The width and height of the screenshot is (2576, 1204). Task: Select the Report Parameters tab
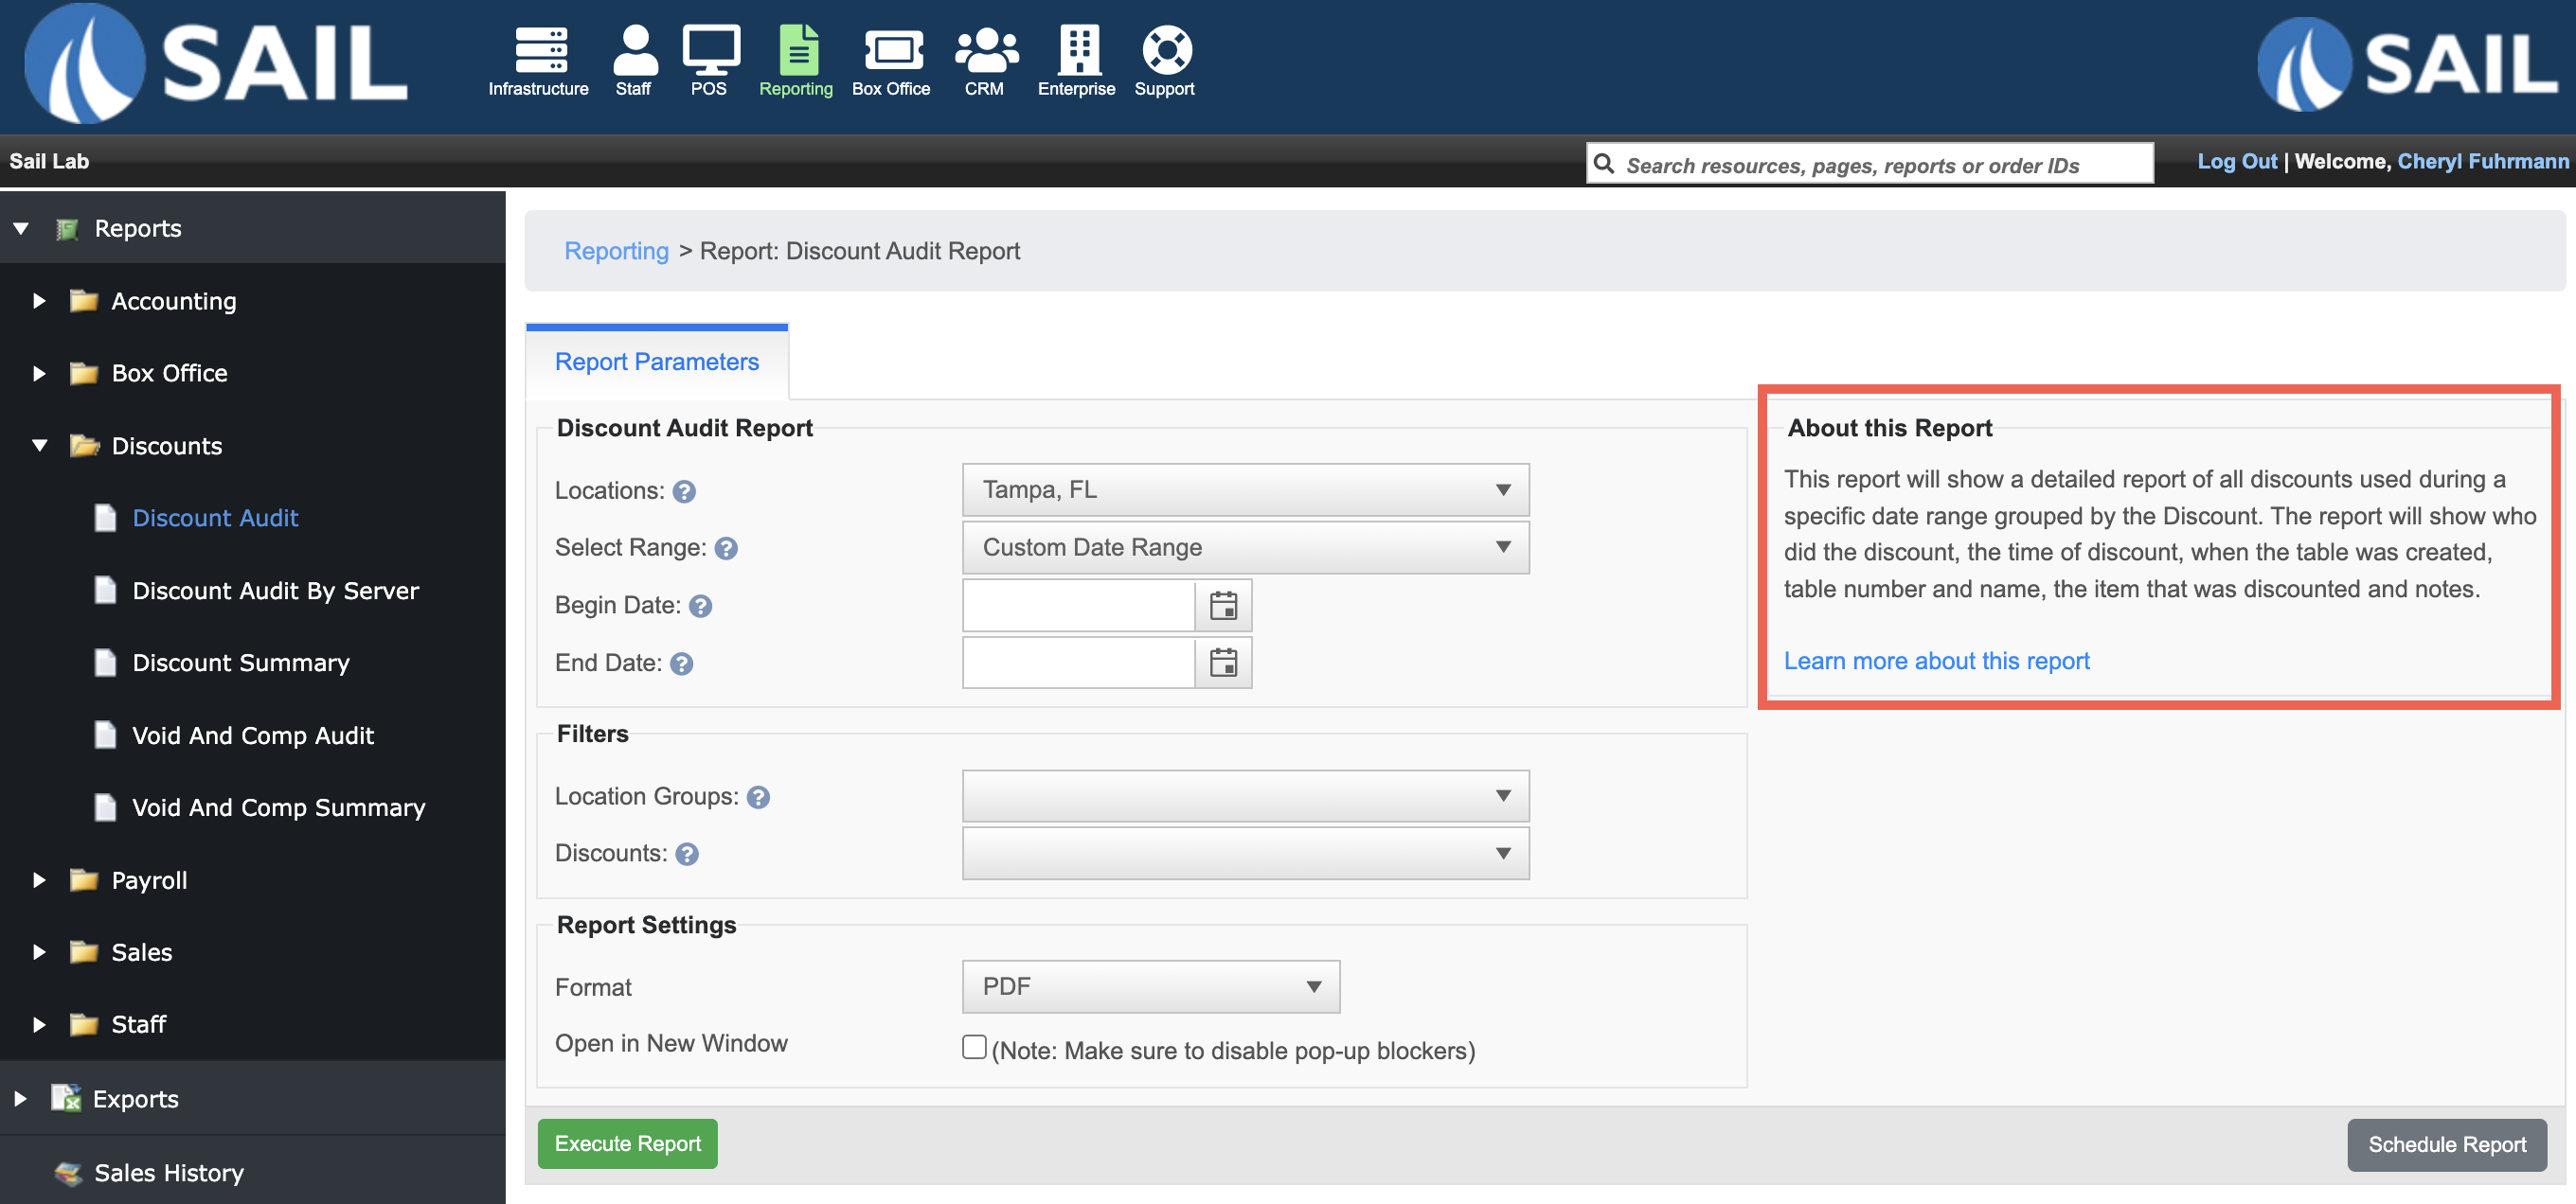pyautogui.click(x=656, y=362)
